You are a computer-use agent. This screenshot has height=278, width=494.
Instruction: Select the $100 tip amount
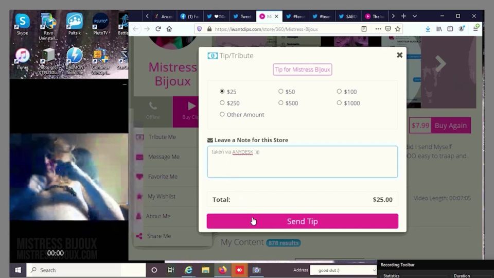coord(339,92)
